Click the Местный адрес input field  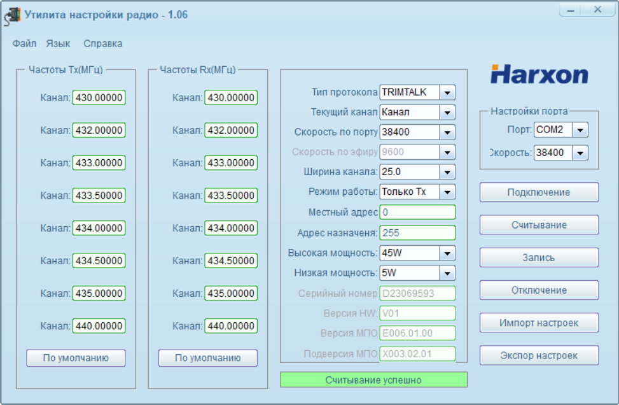click(x=417, y=212)
